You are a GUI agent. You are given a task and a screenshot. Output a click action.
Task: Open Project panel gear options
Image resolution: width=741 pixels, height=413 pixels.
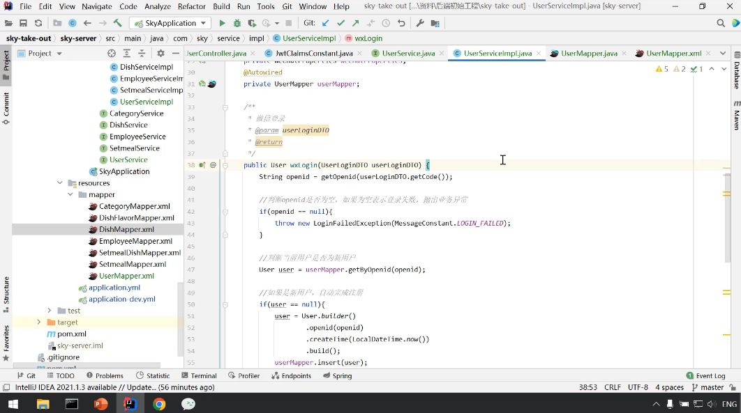click(160, 53)
